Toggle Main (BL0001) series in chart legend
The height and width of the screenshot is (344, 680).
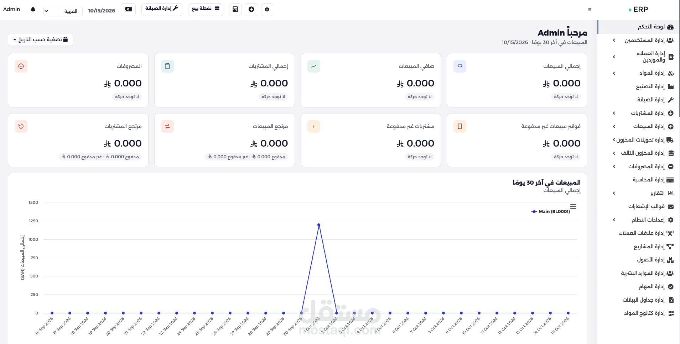click(x=551, y=212)
